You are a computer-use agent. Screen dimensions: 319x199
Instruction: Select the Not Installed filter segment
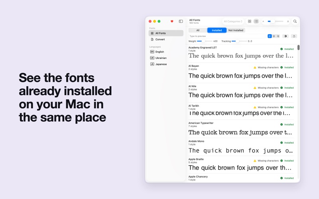coord(236,30)
